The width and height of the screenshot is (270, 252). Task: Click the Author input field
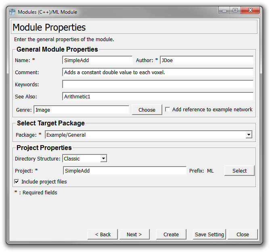click(206, 60)
